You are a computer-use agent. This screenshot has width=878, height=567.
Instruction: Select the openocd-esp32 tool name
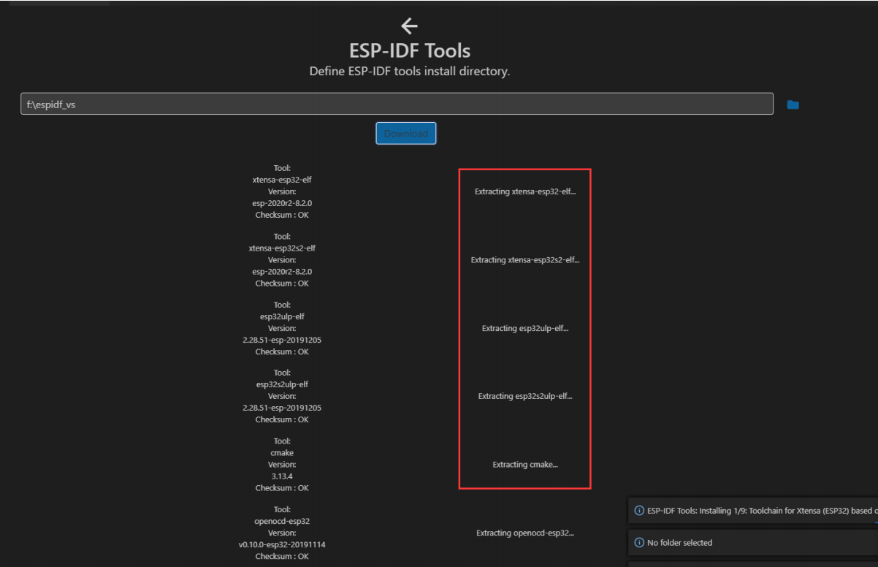[x=282, y=521]
